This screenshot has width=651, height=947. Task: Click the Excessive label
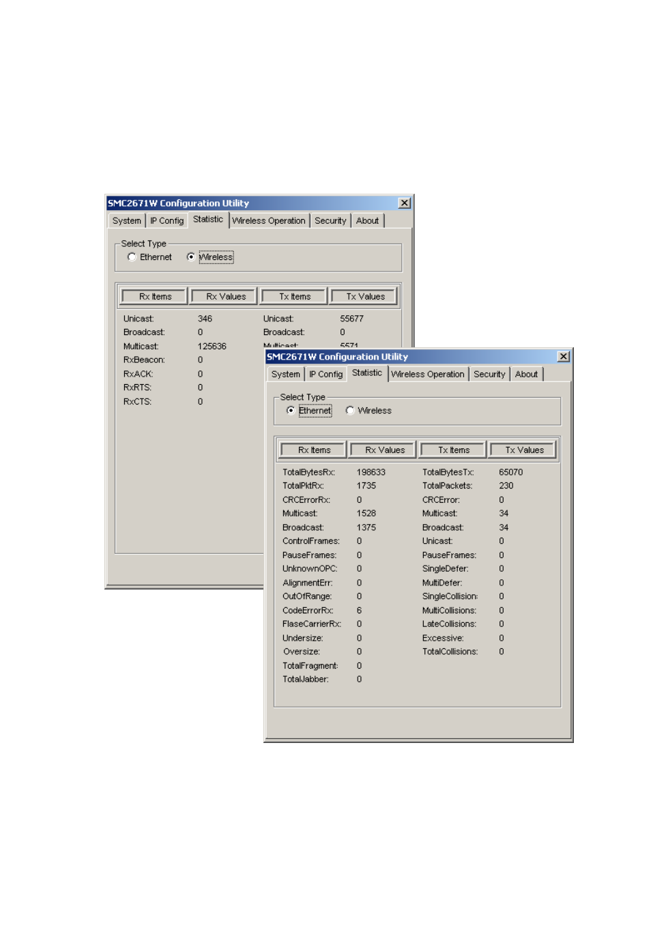click(443, 639)
